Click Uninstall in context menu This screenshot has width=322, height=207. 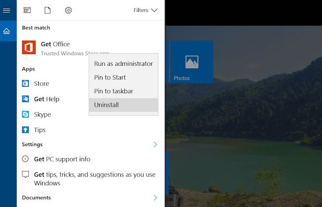[123, 105]
